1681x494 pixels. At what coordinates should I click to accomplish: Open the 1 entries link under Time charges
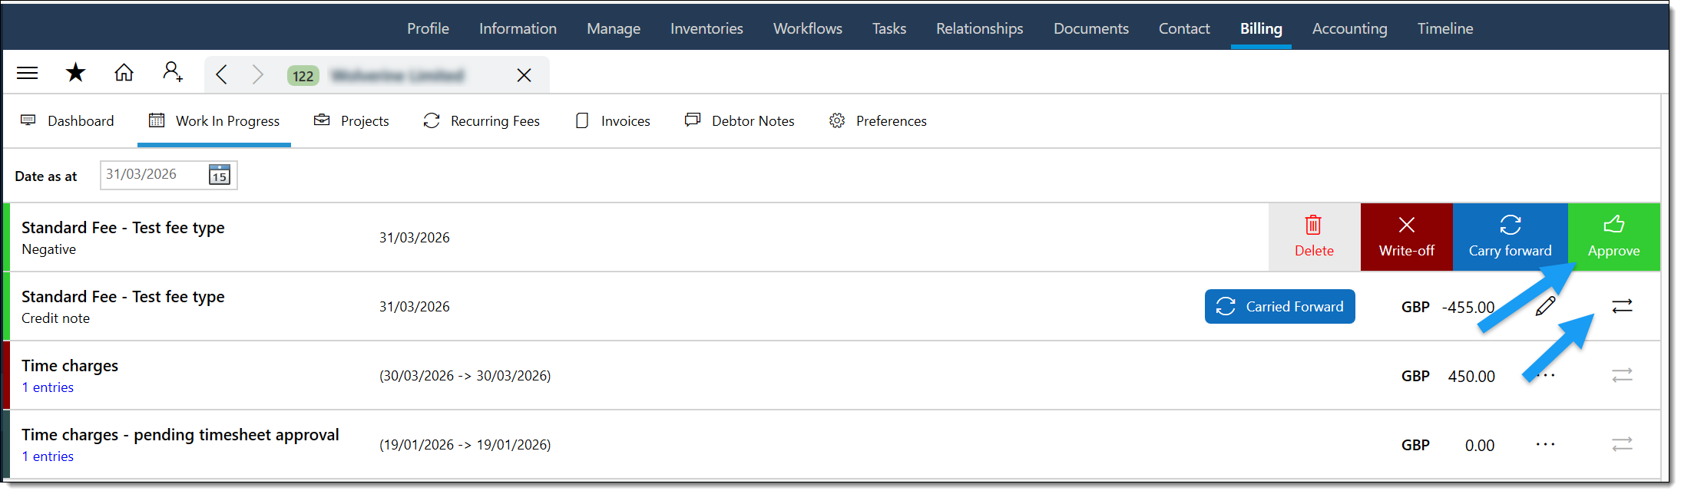48,387
